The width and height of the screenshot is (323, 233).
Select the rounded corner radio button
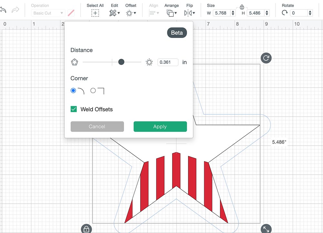(73, 91)
